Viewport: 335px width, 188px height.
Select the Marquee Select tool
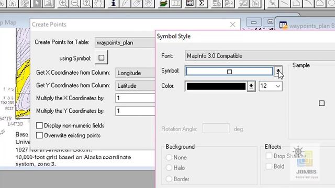point(13,4)
